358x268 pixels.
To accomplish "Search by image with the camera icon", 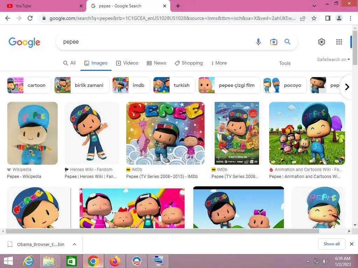I will 273,42.
